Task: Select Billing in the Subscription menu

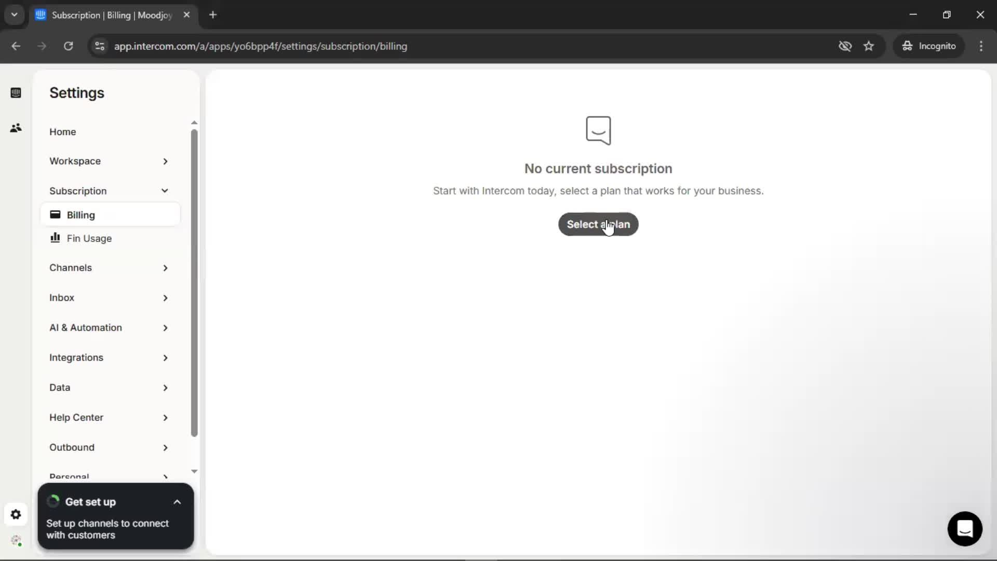Action: click(110, 215)
